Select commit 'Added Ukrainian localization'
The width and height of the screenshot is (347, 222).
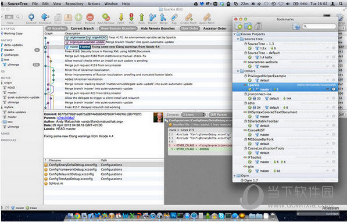point(84,79)
